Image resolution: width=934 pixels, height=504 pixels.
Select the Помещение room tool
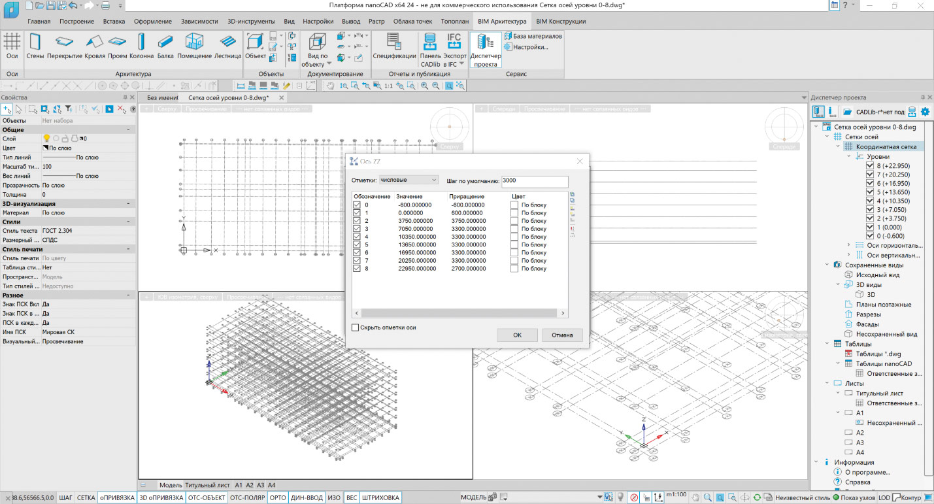pos(195,46)
